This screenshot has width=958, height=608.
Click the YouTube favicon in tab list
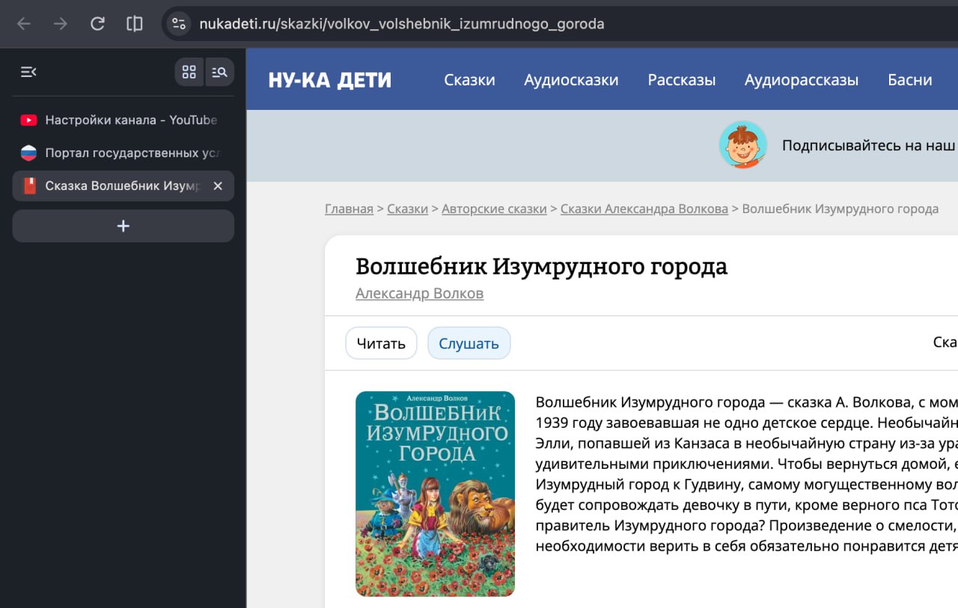pos(28,120)
